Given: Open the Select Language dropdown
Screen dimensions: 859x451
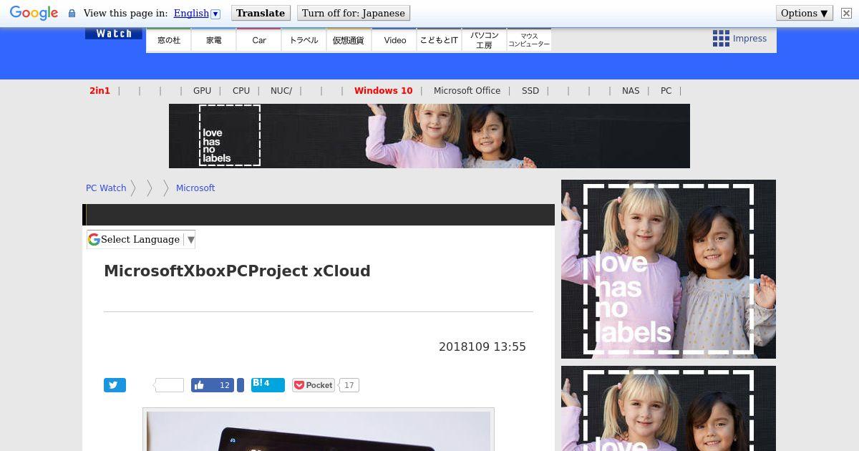Looking at the screenshot, I should [x=141, y=240].
